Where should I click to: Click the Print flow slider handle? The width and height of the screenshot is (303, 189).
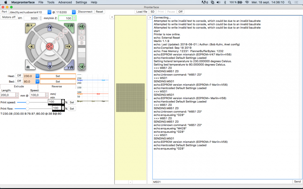click(28, 109)
